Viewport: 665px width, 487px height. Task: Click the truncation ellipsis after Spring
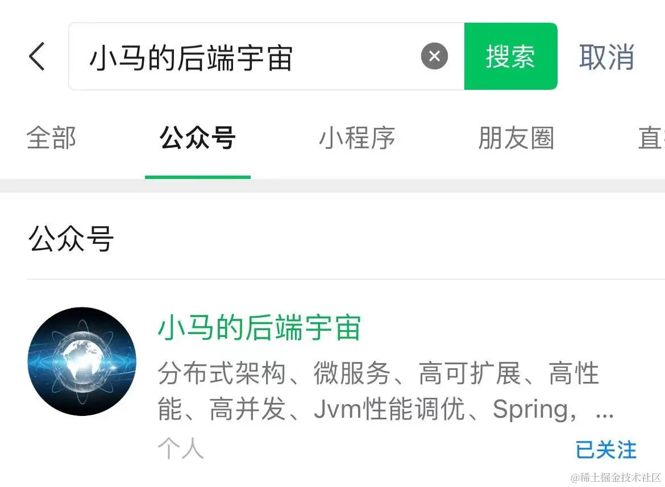[x=604, y=415]
